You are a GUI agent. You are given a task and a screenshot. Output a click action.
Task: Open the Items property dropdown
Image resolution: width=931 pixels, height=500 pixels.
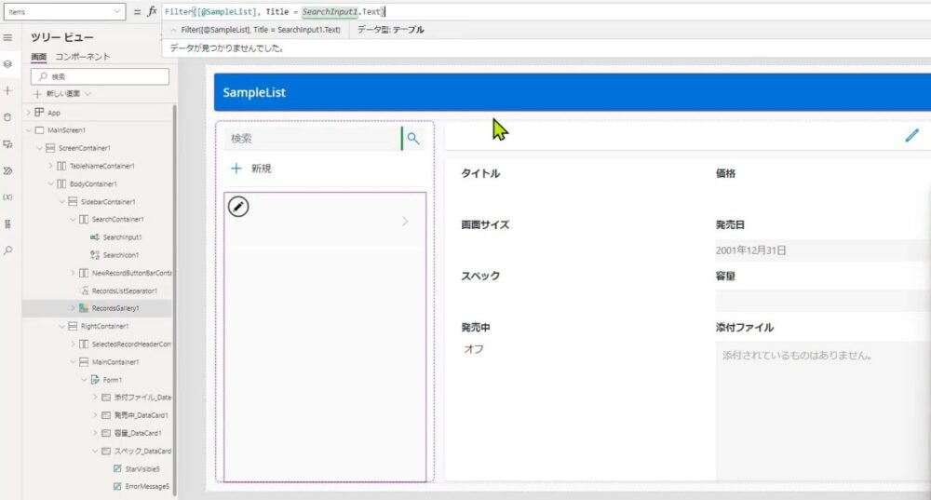click(117, 11)
